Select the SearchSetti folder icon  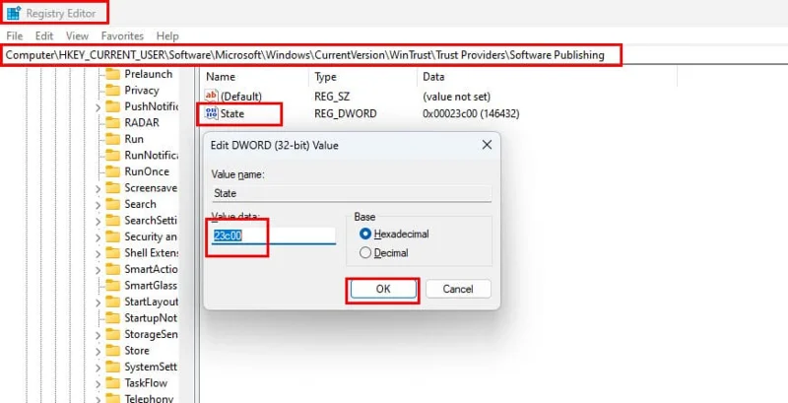pos(113,221)
